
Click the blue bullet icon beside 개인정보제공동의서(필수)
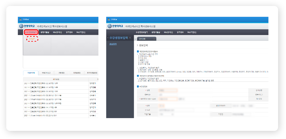pos(138,51)
